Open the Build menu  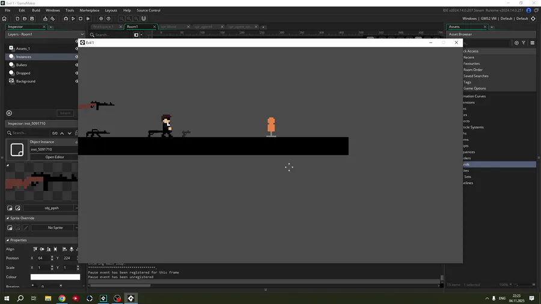[x=36, y=10]
